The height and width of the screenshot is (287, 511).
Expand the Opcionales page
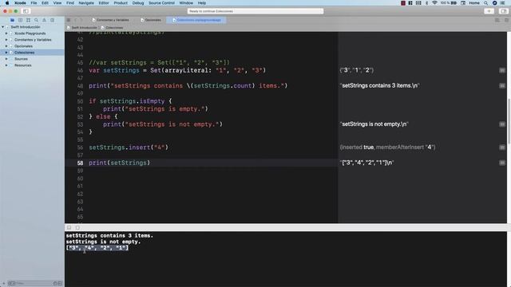click(6, 46)
